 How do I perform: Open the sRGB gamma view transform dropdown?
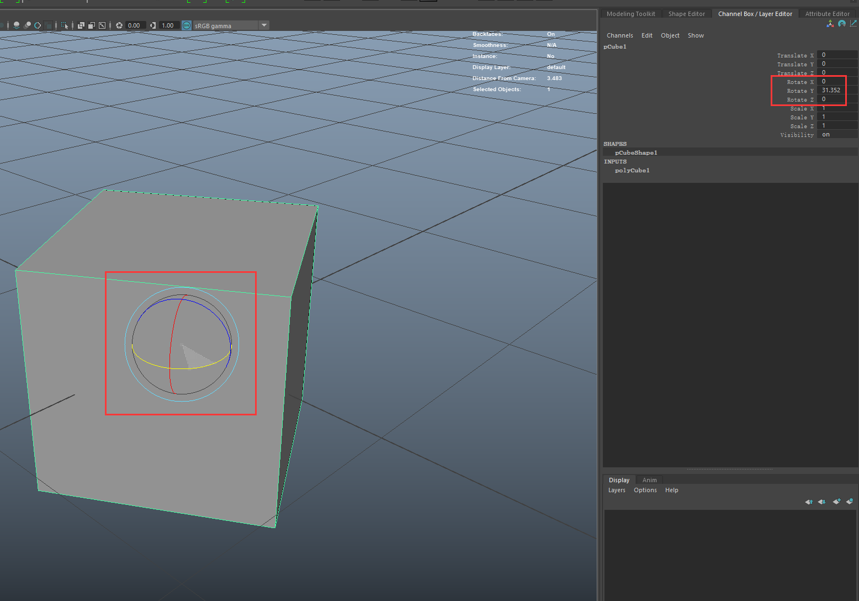coord(264,25)
